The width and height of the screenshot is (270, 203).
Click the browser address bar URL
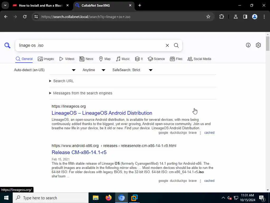point(86,17)
